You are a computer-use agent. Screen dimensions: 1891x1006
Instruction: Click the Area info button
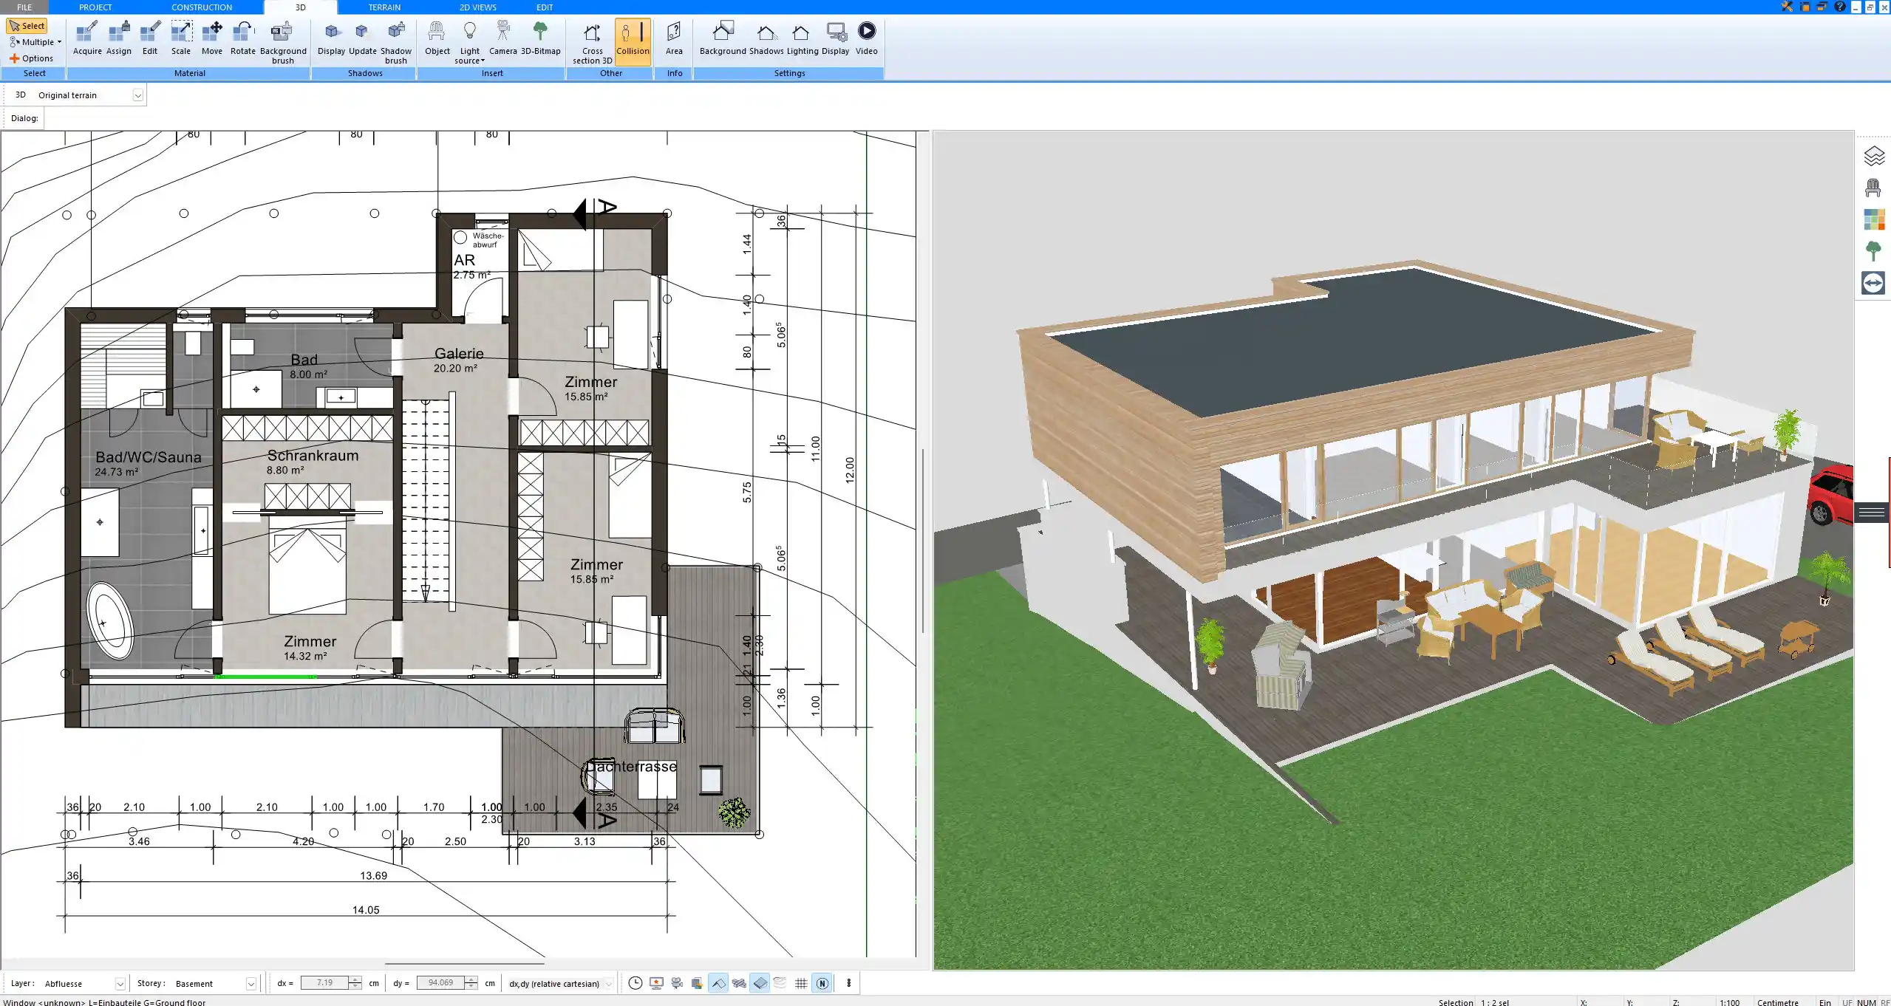(673, 37)
